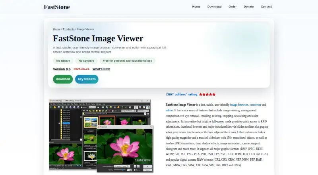
Task: Follow the Products breadcrumb link
Action: click(x=68, y=29)
